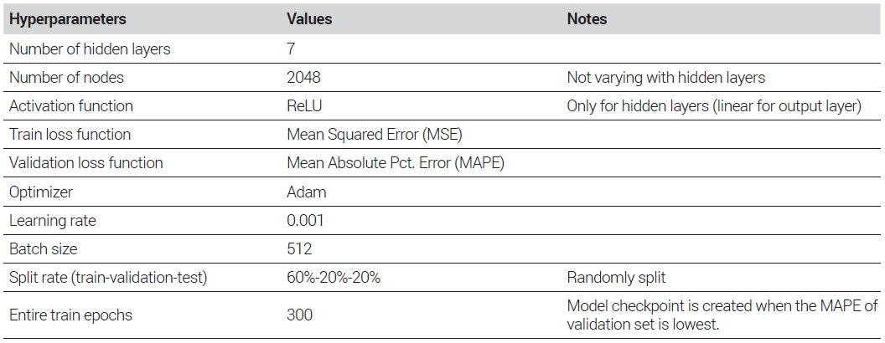The width and height of the screenshot is (885, 343).
Task: Select the Adam optimizer value
Action: (x=307, y=192)
